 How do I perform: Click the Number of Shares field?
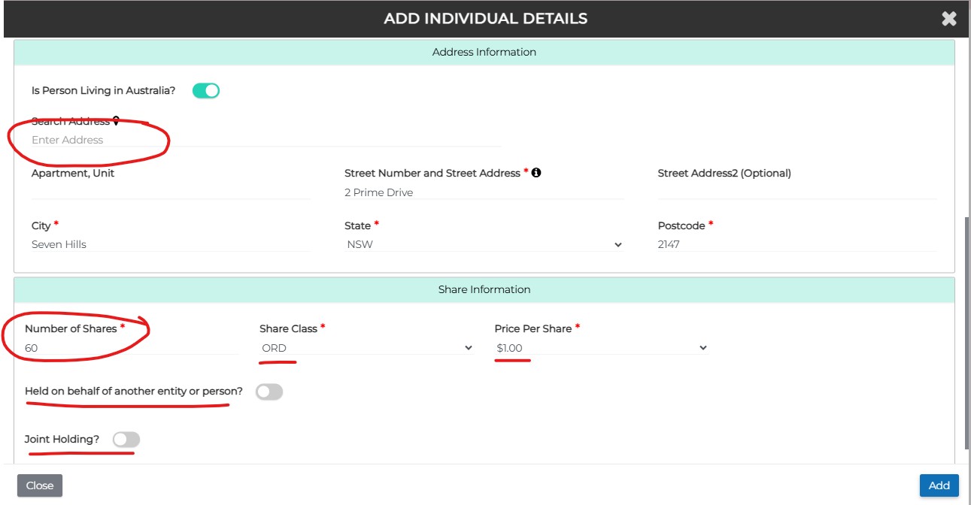132,348
